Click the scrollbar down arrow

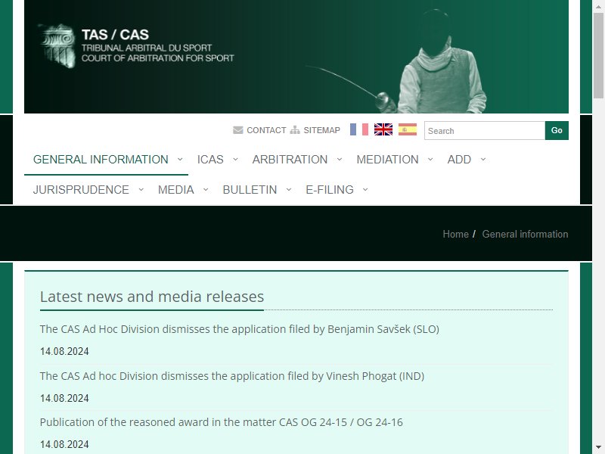pos(599,448)
